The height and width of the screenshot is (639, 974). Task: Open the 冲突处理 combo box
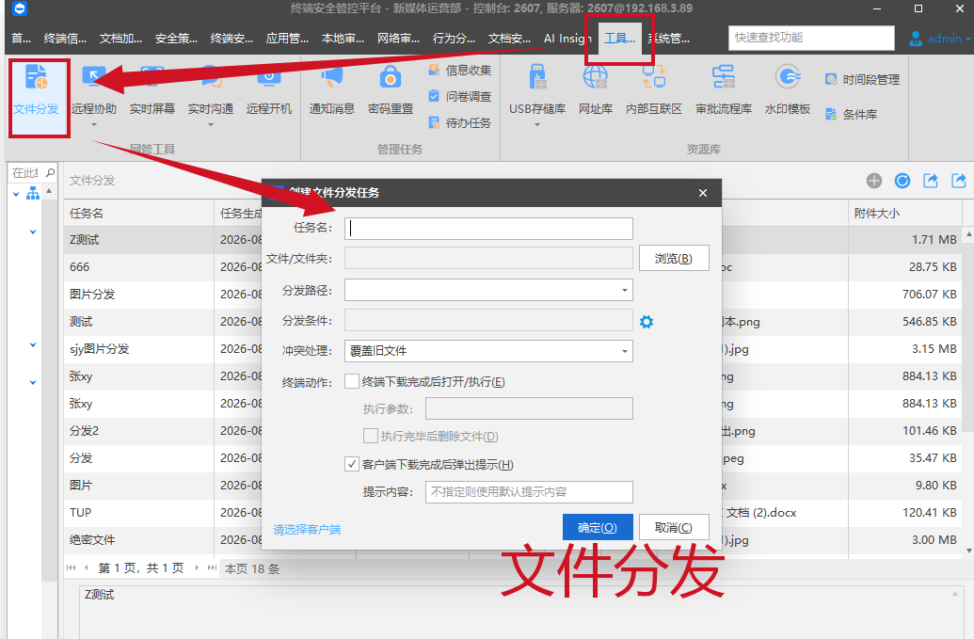coord(488,351)
